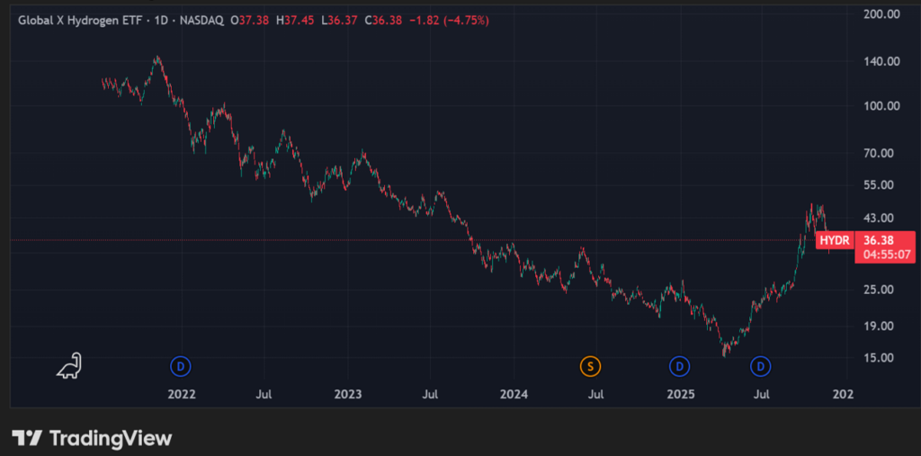The image size is (921, 456).
Task: Open the last dividend D marker after 2025
Action: tap(762, 366)
